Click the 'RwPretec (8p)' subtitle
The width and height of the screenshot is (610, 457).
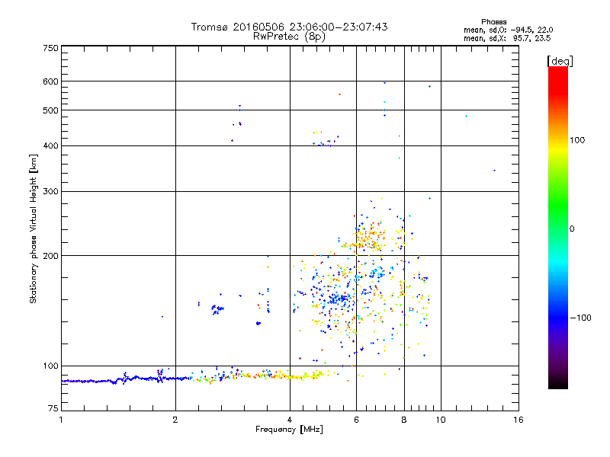point(289,37)
